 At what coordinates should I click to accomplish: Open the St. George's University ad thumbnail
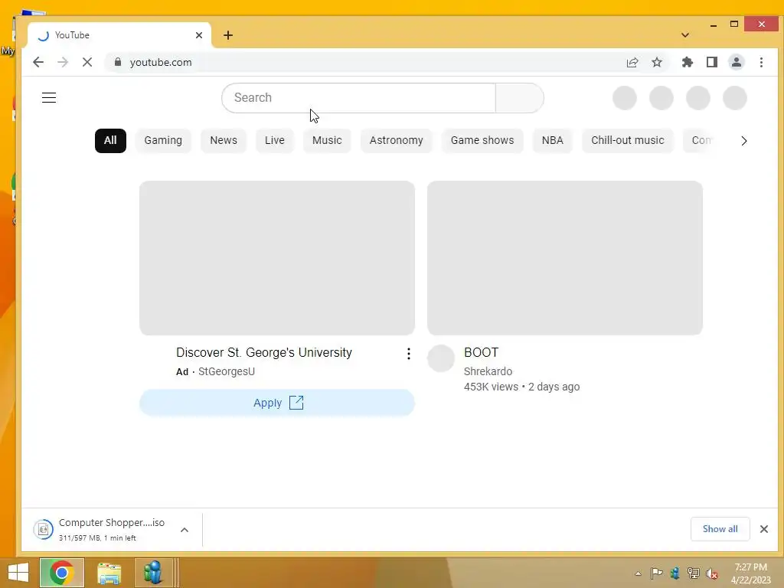point(277,258)
